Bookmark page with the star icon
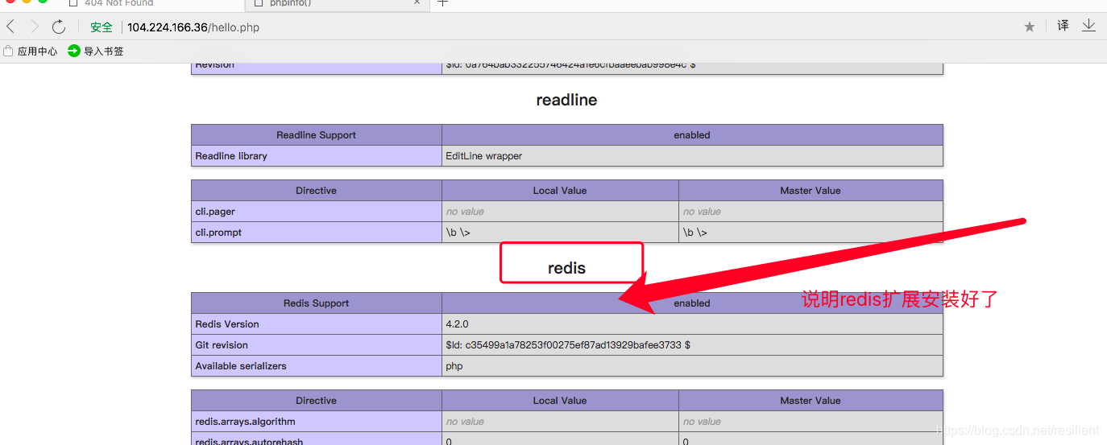 (x=1030, y=27)
